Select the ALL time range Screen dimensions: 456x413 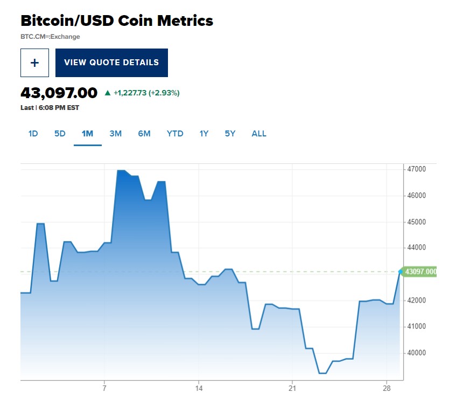[259, 134]
